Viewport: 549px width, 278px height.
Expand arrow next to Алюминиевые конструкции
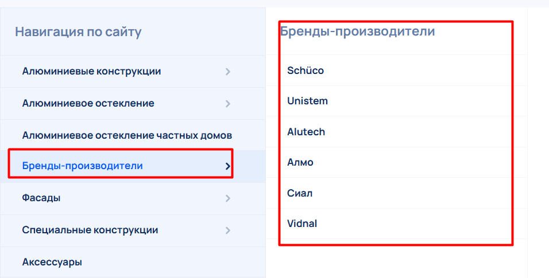[x=227, y=72]
